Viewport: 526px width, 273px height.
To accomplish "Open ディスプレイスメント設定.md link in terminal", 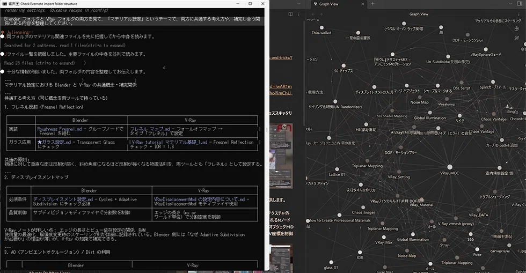I will coord(63,199).
